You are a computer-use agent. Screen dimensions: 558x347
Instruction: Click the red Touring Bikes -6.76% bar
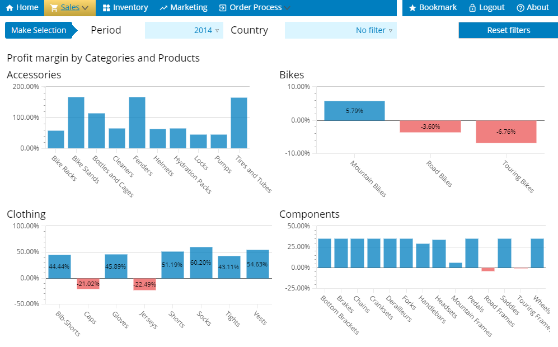506,132
